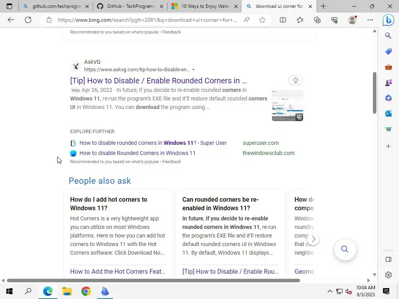Open Edge Settings and more menu
Image resolution: width=399 pixels, height=299 pixels.
[x=370, y=20]
